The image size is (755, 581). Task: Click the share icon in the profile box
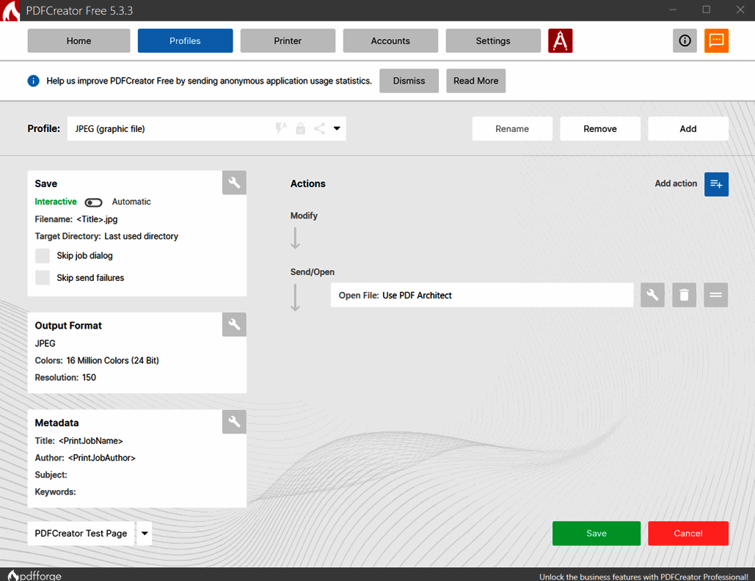[x=320, y=128]
